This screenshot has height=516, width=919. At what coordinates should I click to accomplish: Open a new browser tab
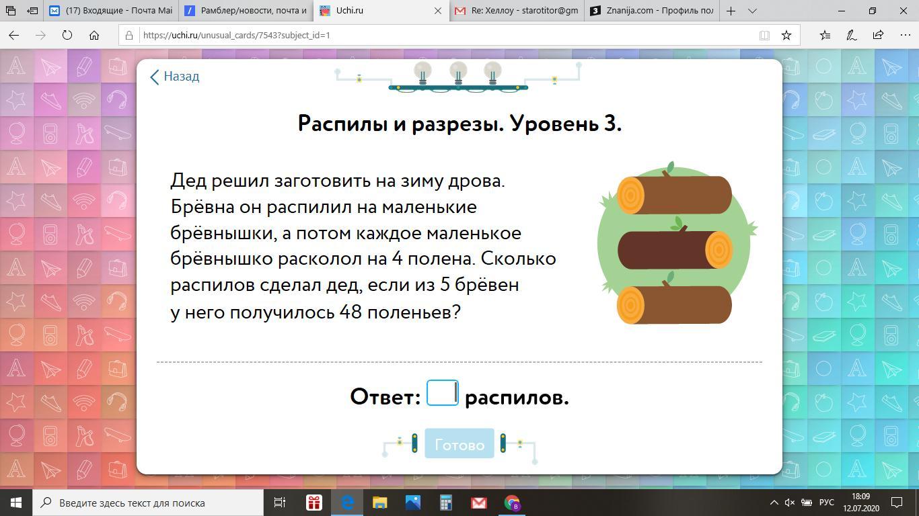[731, 11]
